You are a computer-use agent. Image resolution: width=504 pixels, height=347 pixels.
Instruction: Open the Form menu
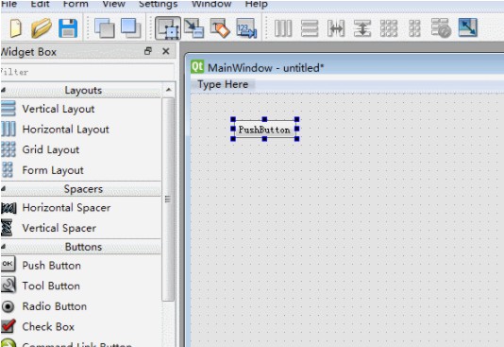(76, 4)
